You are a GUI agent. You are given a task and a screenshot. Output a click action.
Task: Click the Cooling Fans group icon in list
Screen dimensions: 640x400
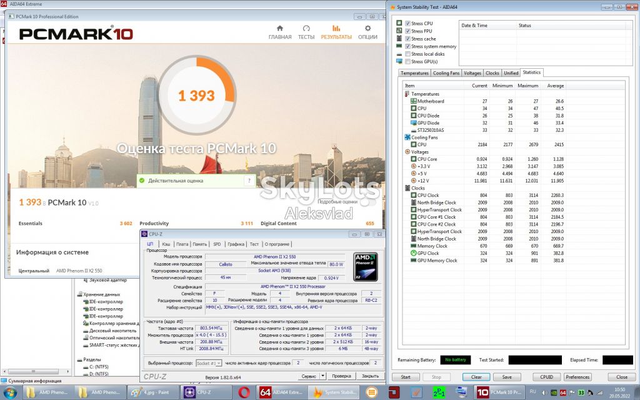click(x=407, y=137)
